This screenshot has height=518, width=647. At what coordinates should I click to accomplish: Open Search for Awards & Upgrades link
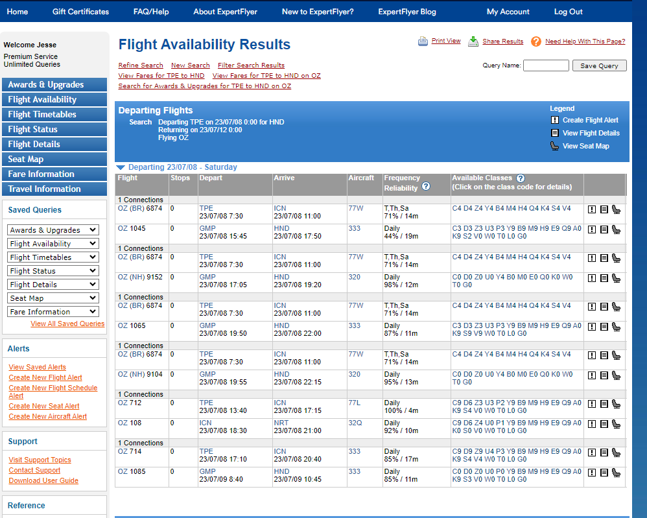204,86
